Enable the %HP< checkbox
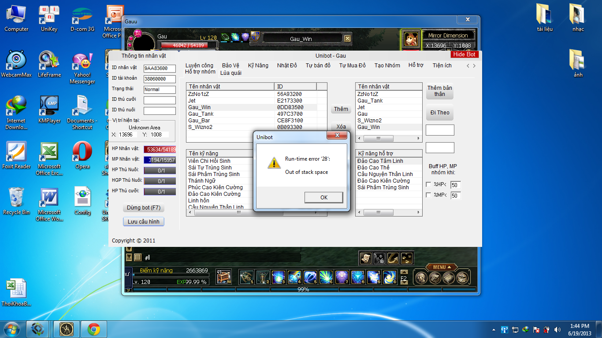 (x=429, y=185)
